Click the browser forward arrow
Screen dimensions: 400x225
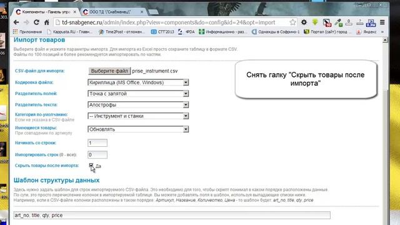coord(26,22)
